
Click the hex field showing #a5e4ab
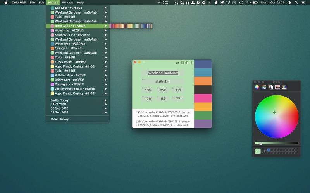coord(163,81)
